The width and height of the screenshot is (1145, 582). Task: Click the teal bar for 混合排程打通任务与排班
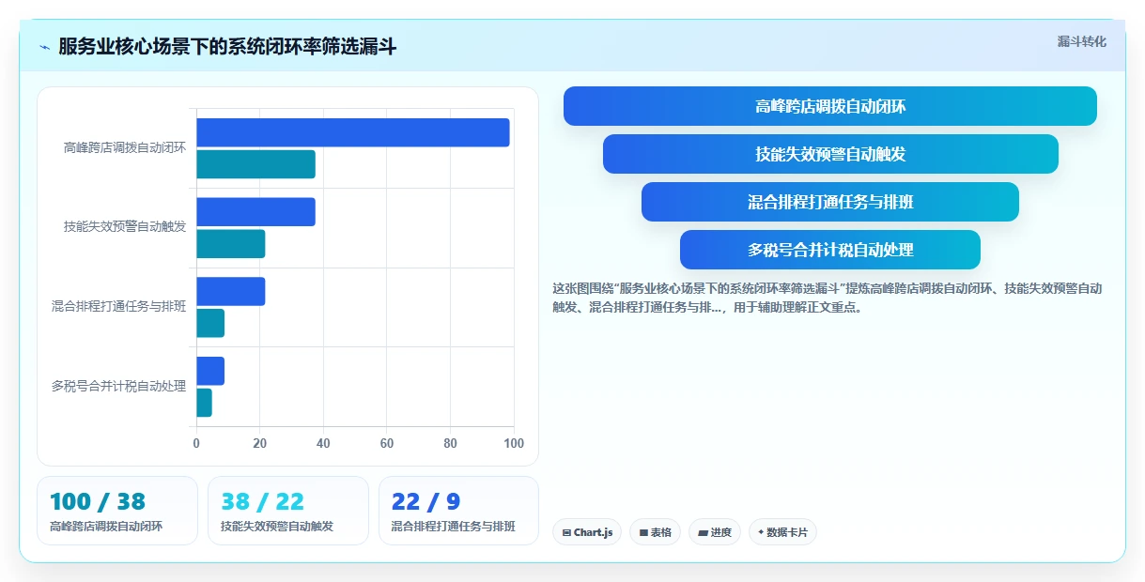pos(210,323)
